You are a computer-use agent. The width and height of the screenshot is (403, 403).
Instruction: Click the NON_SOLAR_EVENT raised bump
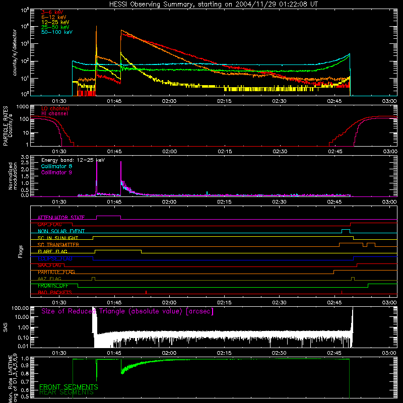(x=346, y=230)
